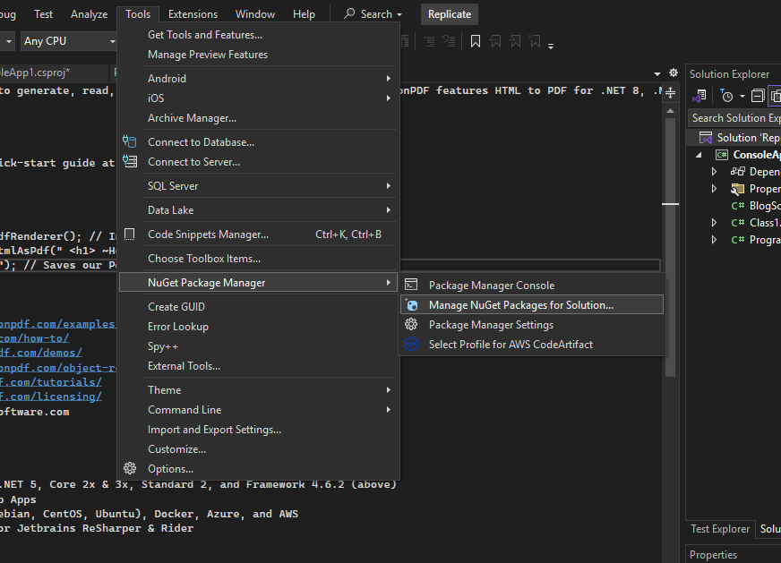
Task: Switch to the Test Explorer tab
Action: click(720, 529)
